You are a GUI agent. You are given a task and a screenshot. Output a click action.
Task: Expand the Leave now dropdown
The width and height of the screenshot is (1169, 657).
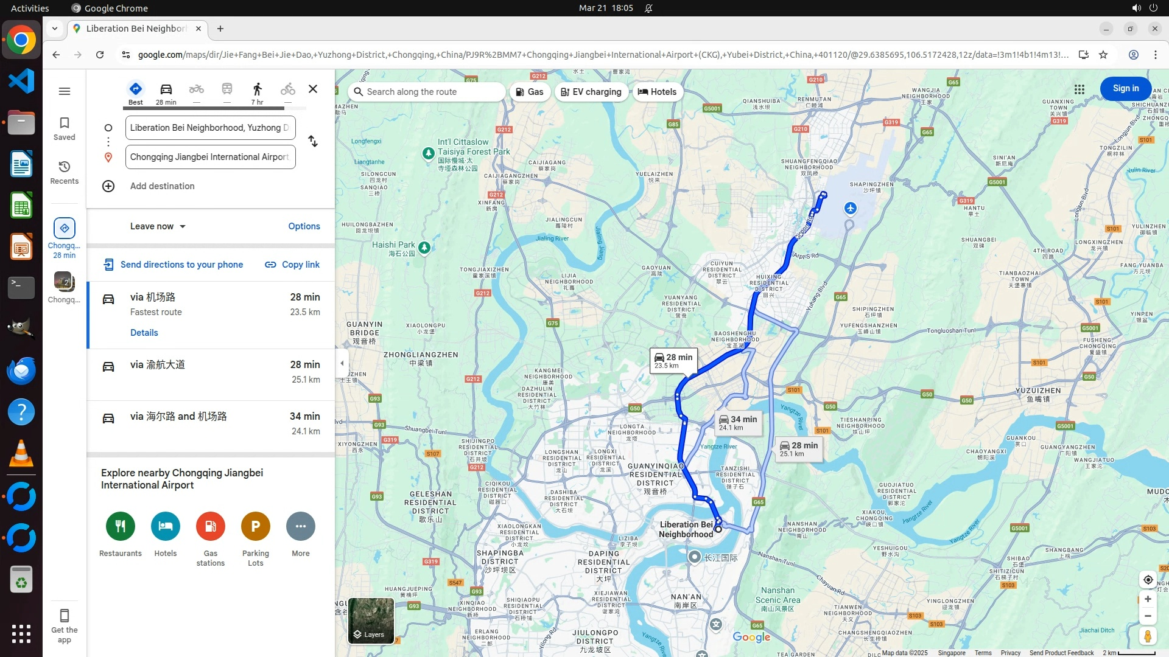pyautogui.click(x=158, y=226)
